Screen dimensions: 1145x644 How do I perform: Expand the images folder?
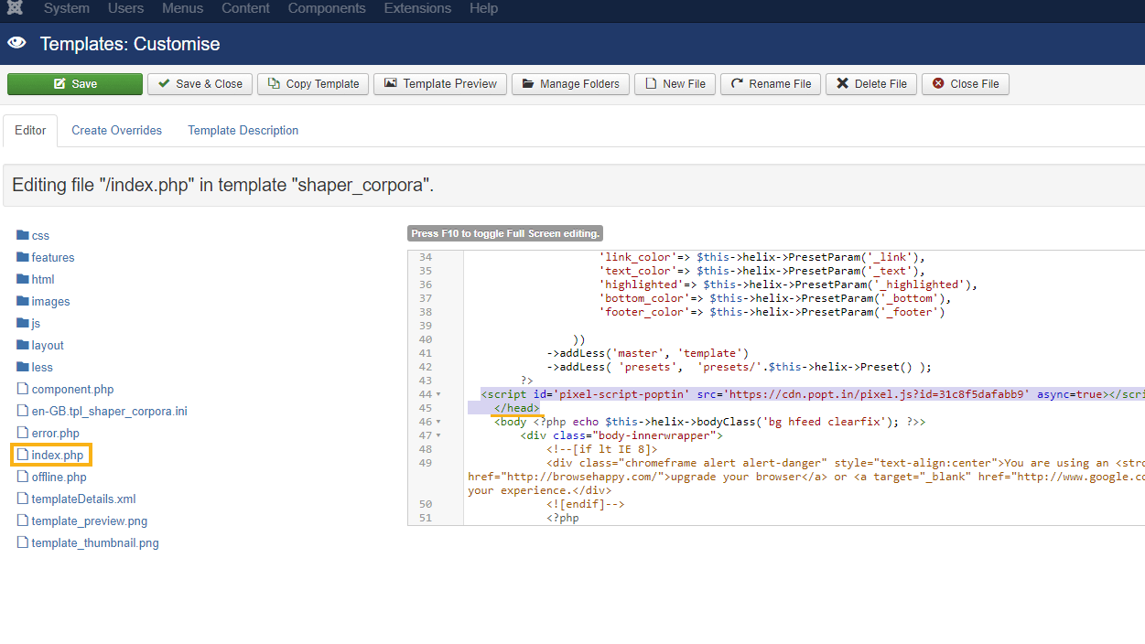click(50, 301)
